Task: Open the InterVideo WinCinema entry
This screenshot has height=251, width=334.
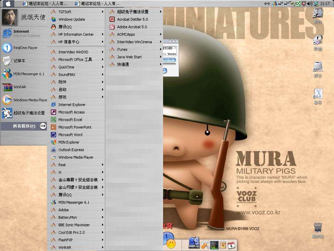Action: 134,42
